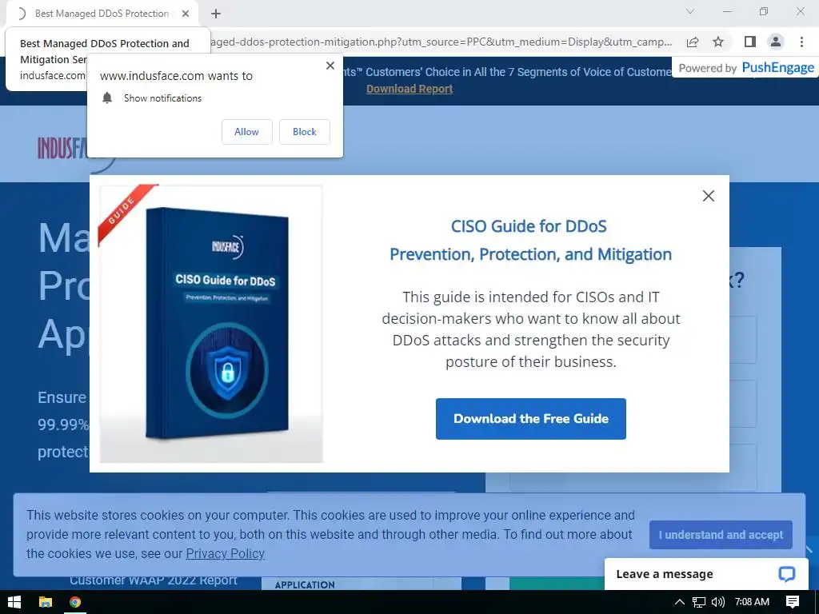The width and height of the screenshot is (819, 614).
Task: Click the Chrome taskbar icon
Action: (75, 602)
